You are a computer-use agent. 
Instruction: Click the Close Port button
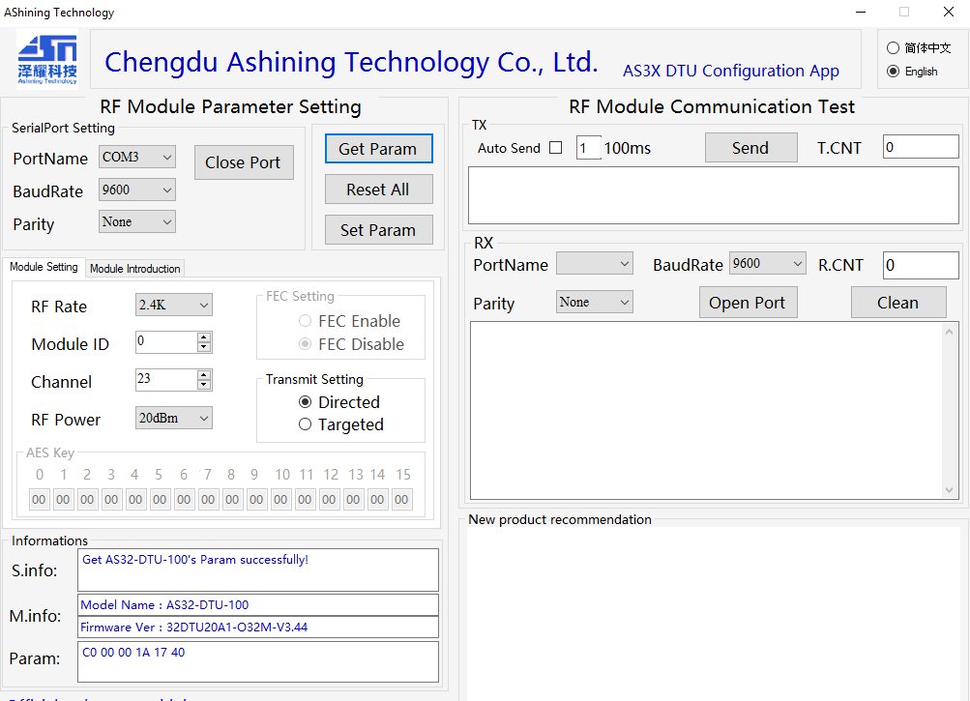[x=244, y=162]
